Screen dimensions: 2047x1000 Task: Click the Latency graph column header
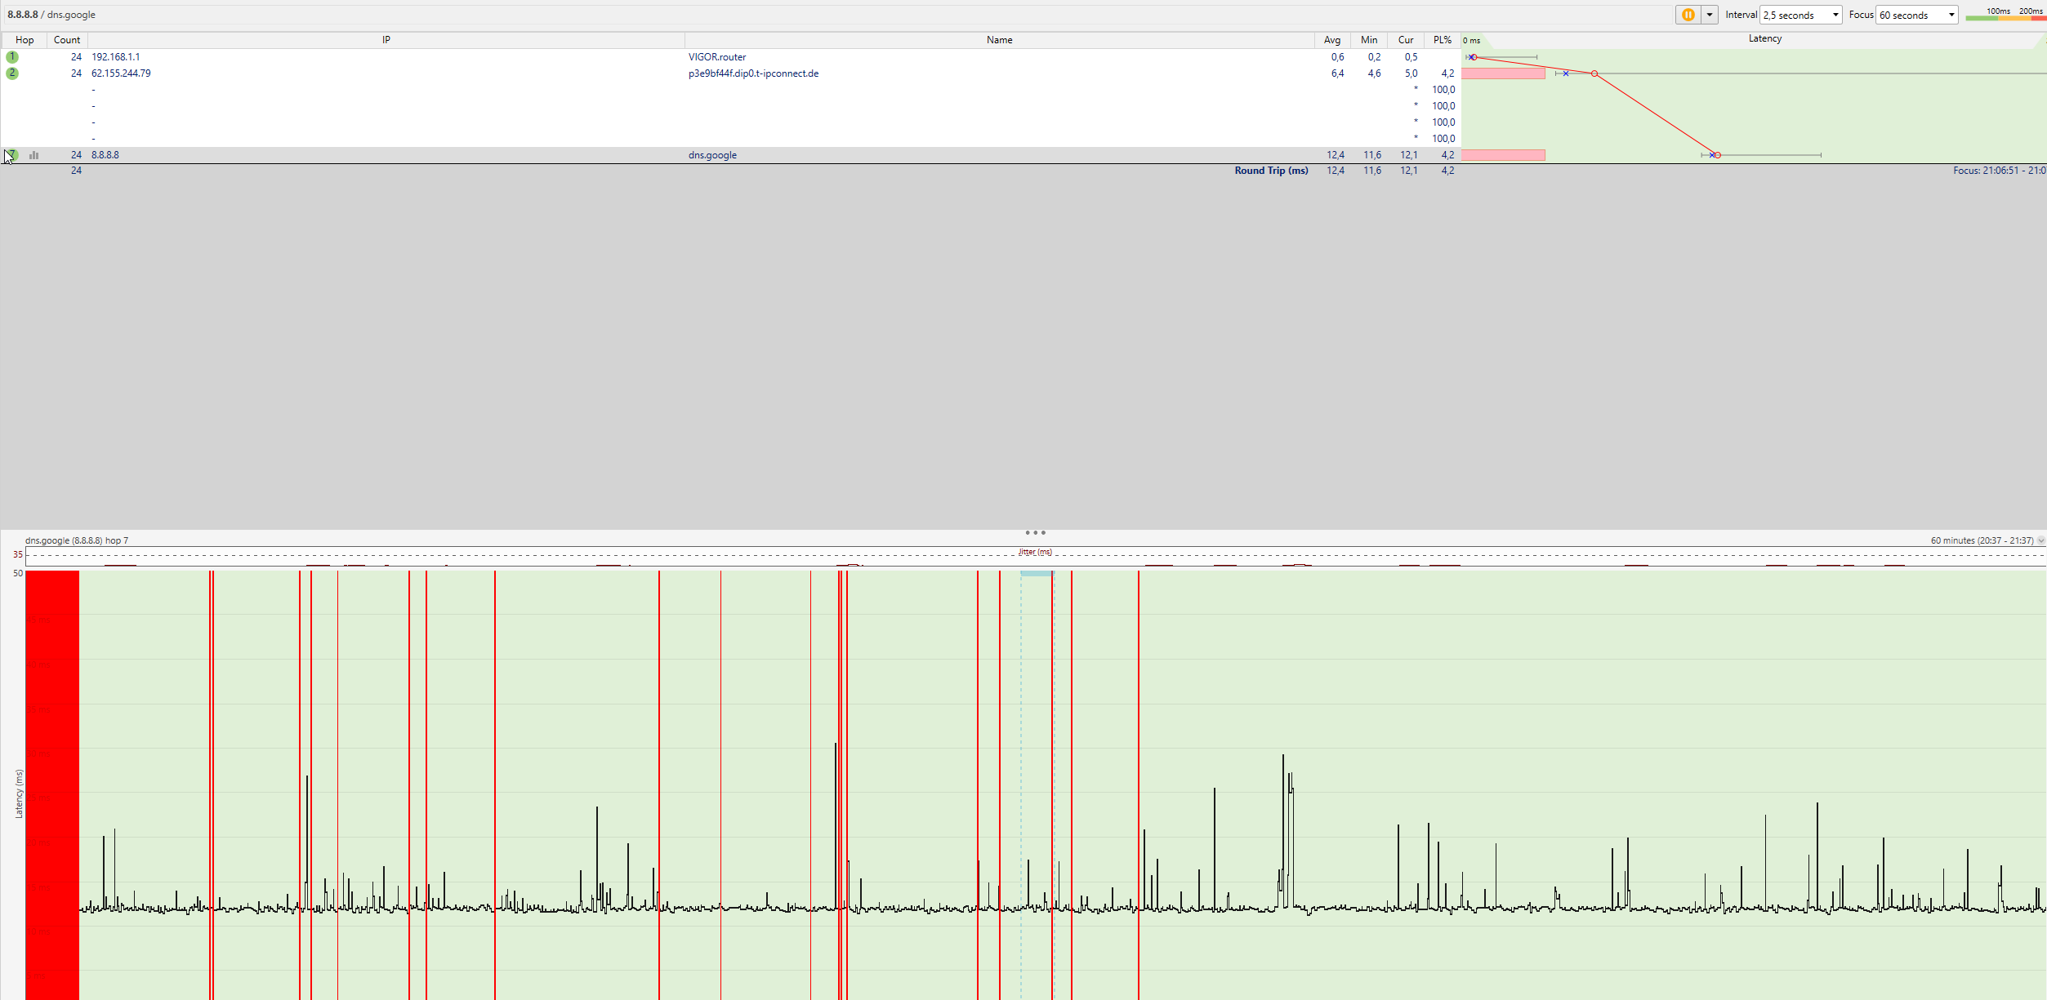[1764, 39]
